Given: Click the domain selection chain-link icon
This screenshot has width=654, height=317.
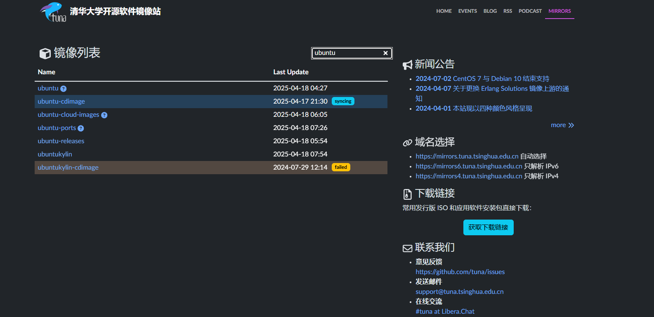Looking at the screenshot, I should click(408, 143).
